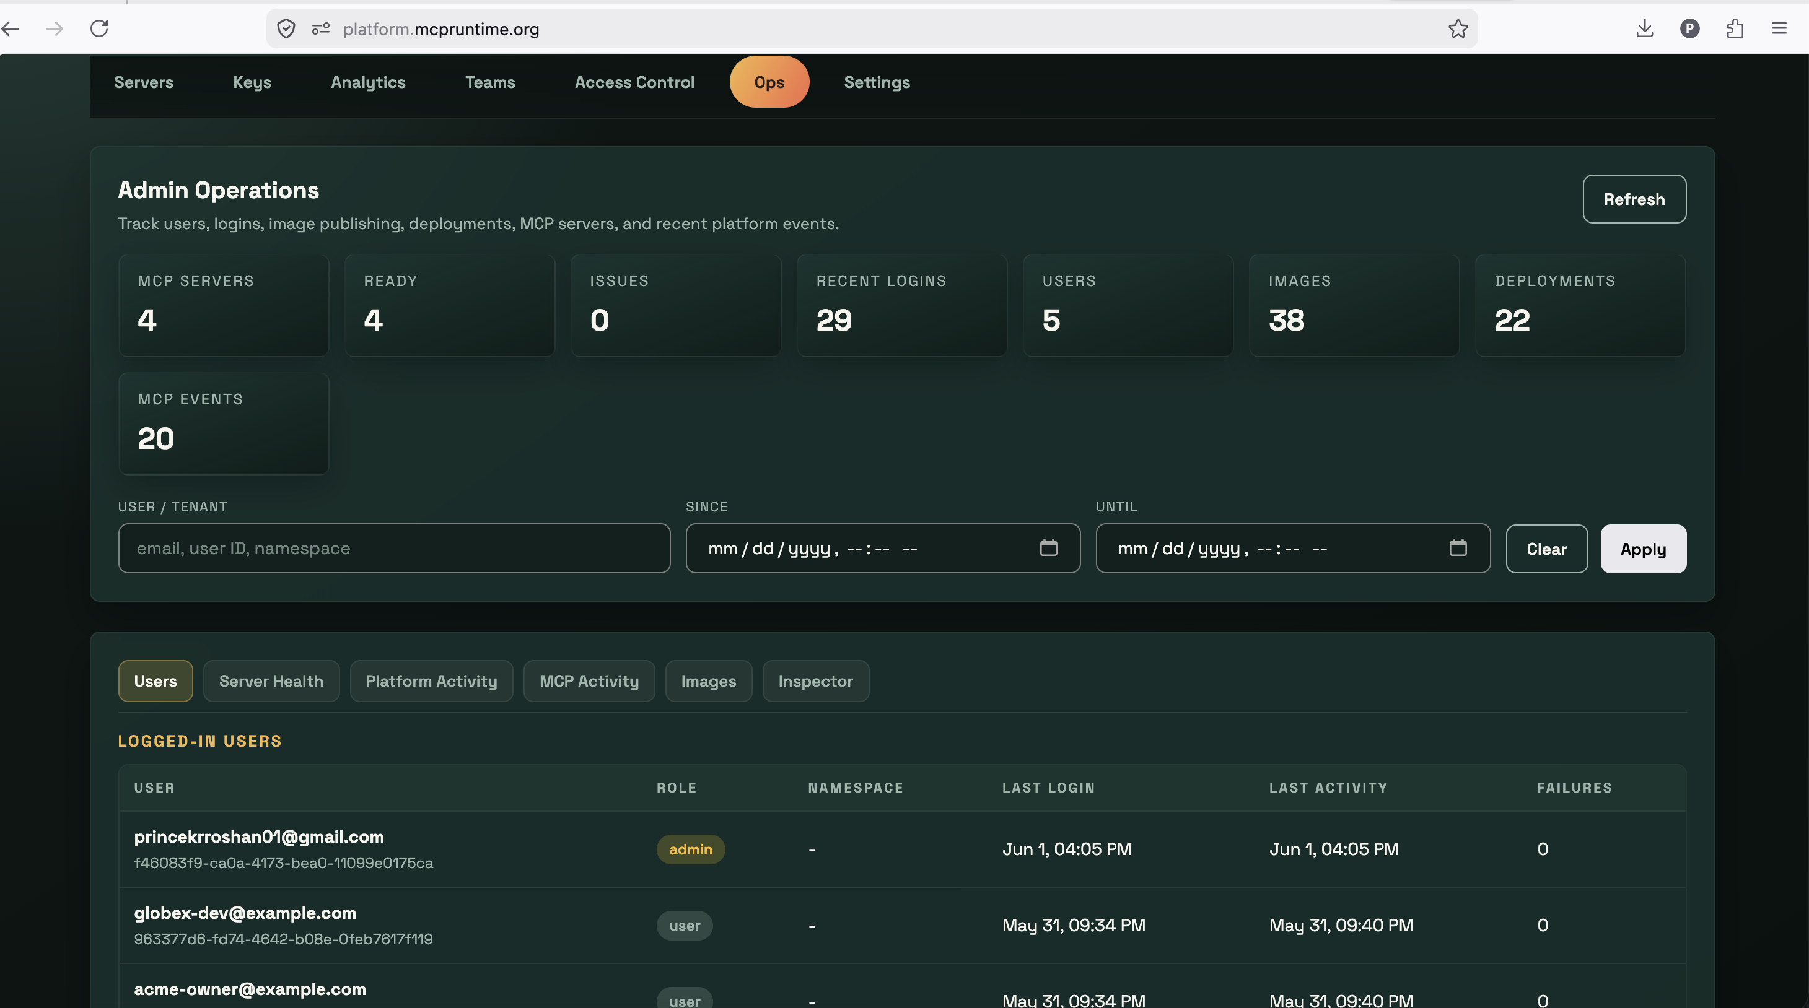Click the Ready stat card
Screen dimensions: 1809x1008
tap(449, 305)
